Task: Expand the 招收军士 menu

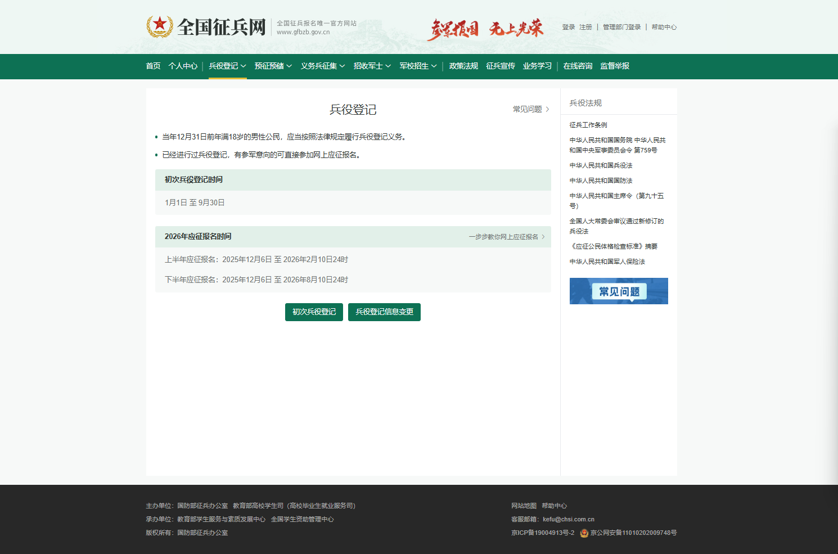Action: pos(372,66)
